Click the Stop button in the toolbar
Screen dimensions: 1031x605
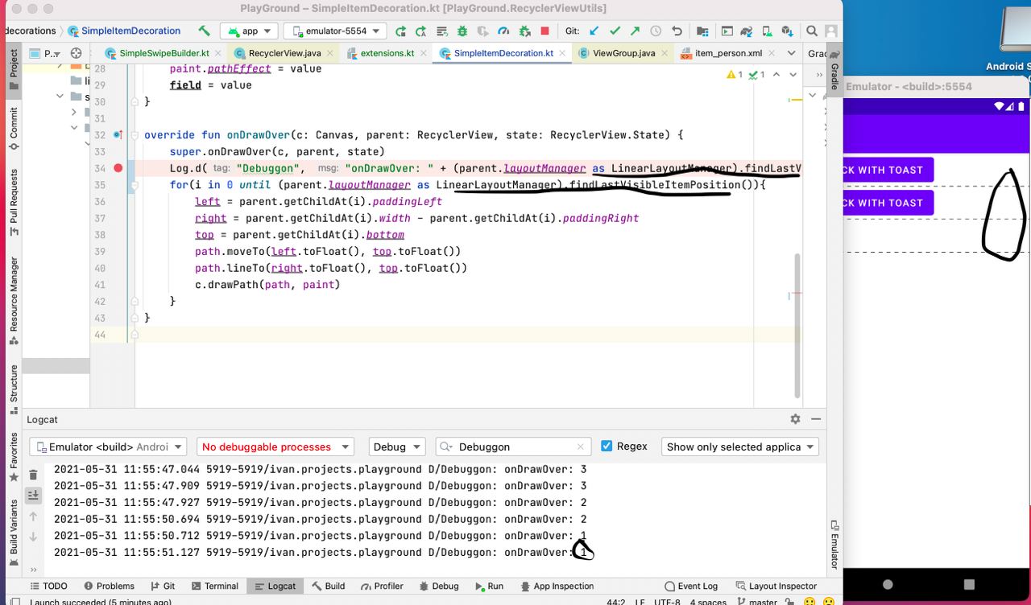pos(544,31)
